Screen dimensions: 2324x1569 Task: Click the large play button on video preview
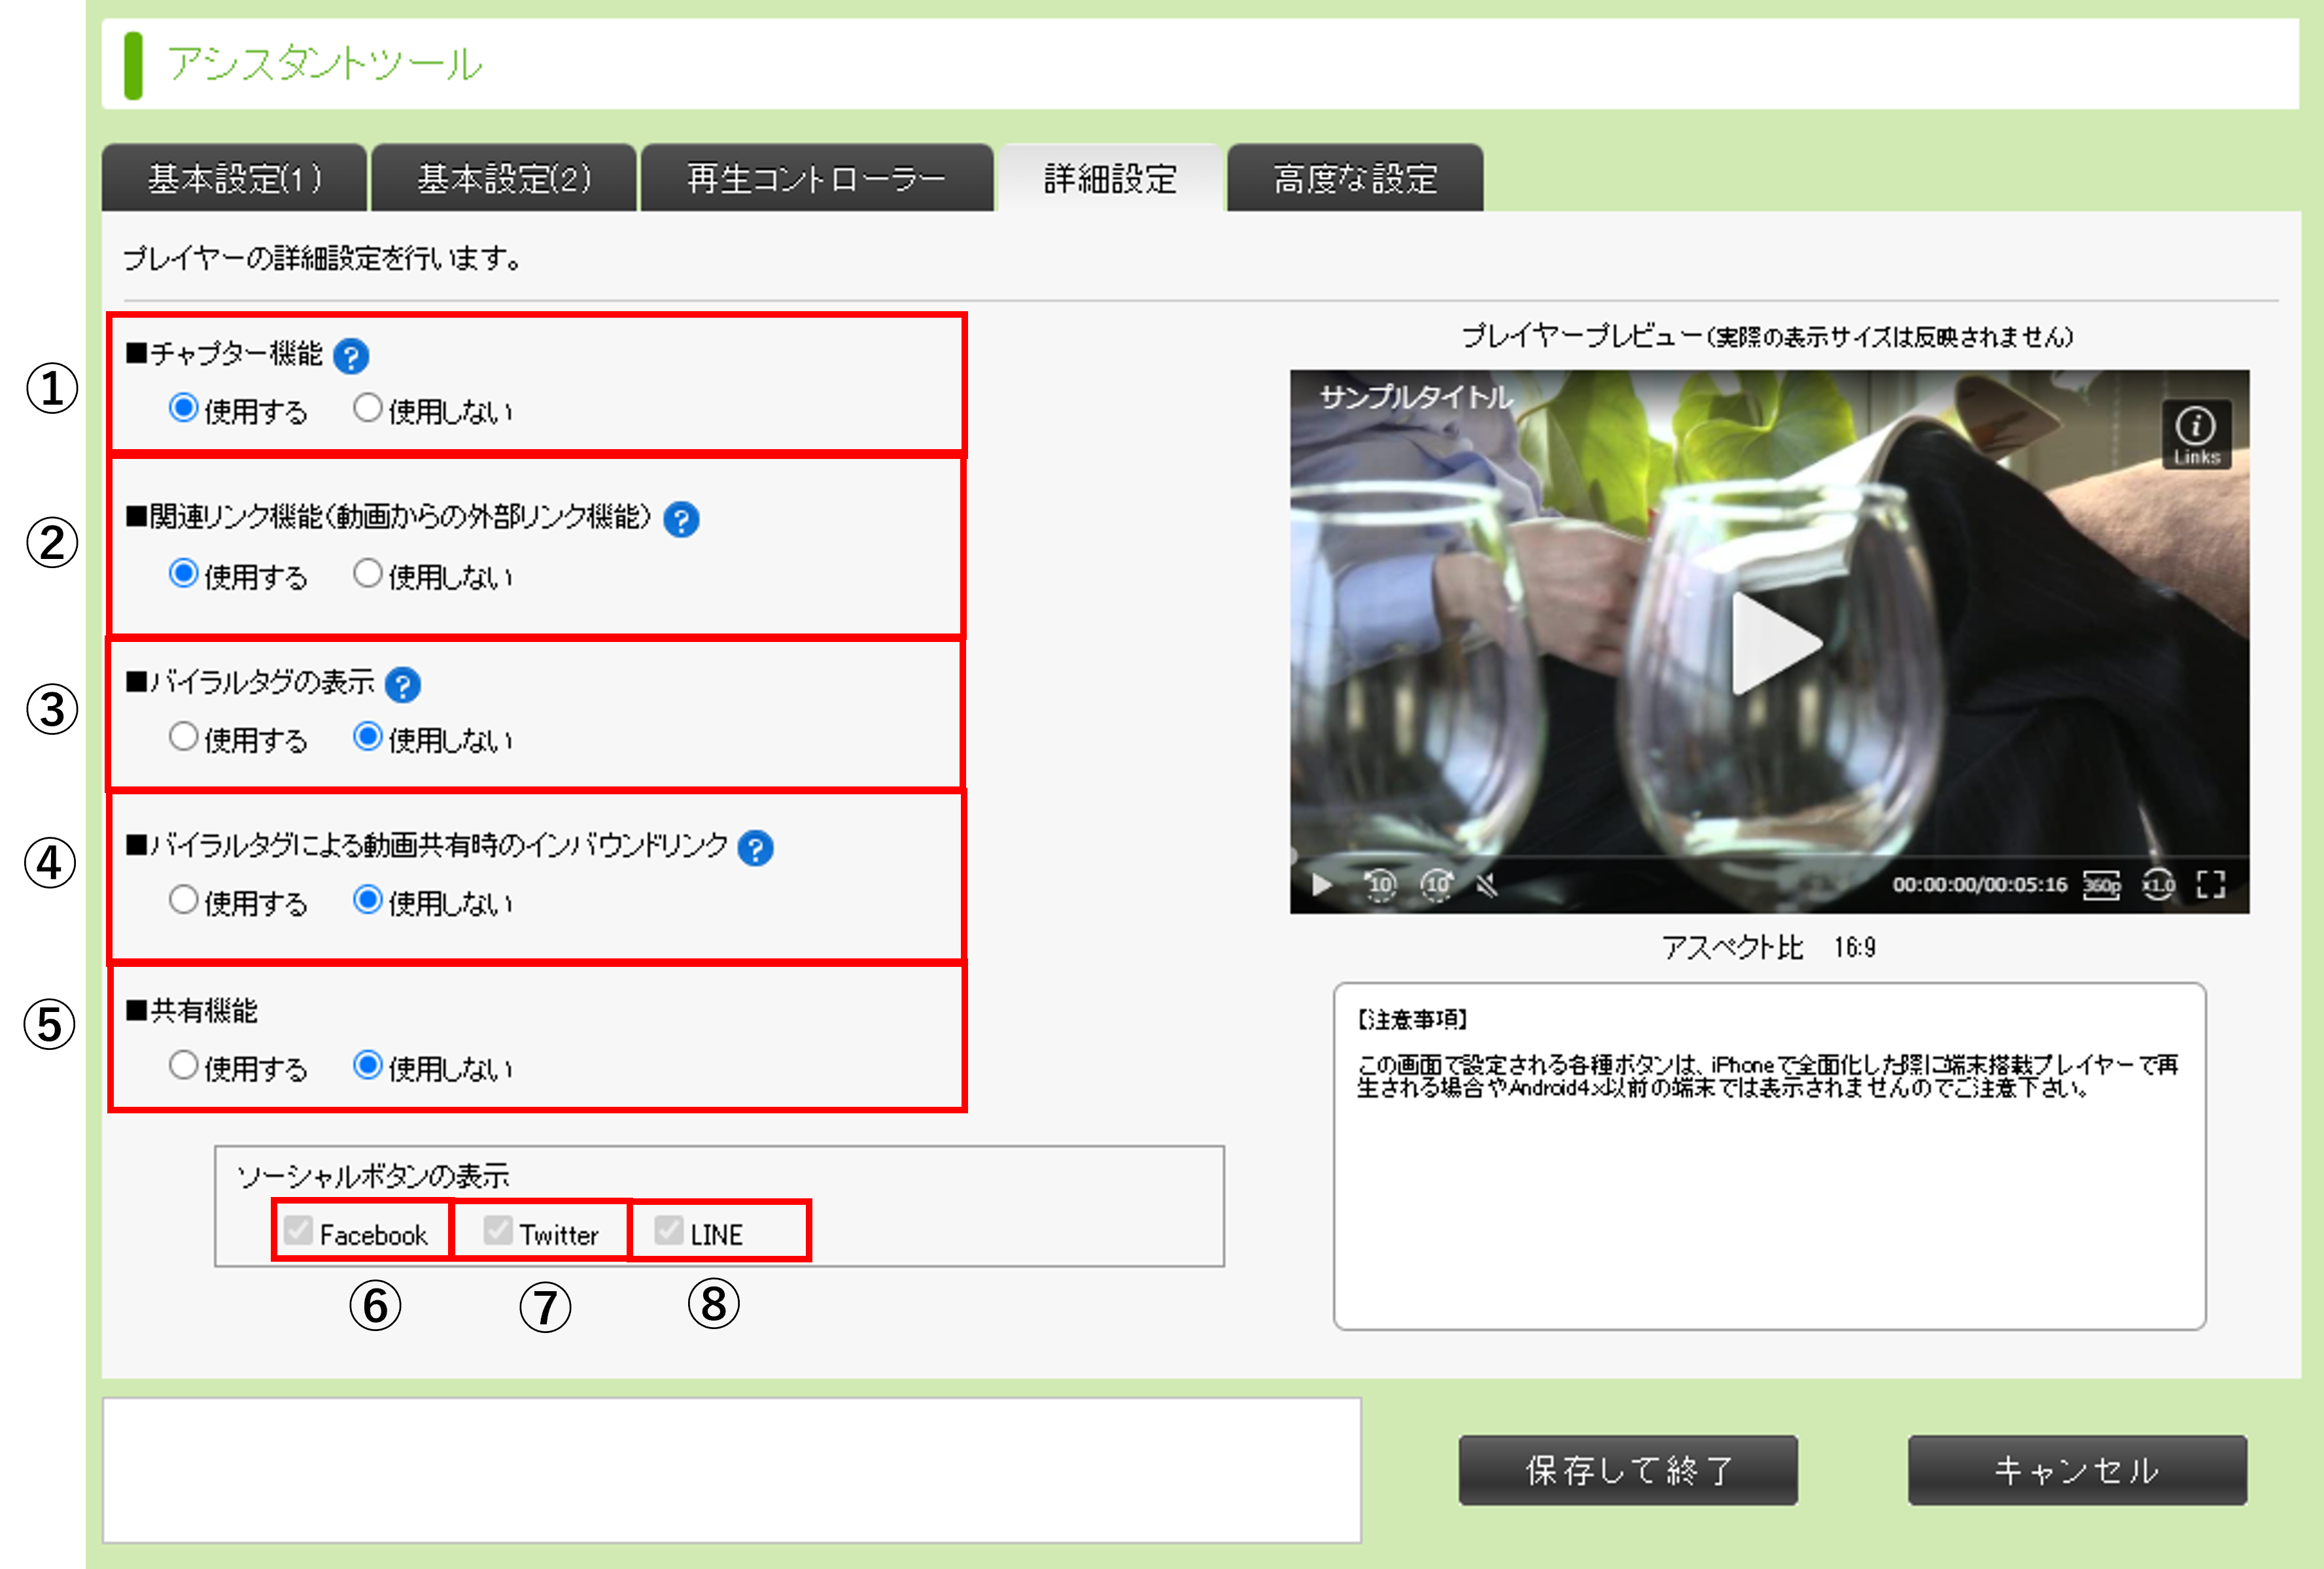click(x=1774, y=643)
